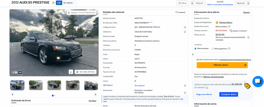Show previous photo in main image
The height and width of the screenshot is (107, 264).
pyautogui.click(x=12, y=45)
